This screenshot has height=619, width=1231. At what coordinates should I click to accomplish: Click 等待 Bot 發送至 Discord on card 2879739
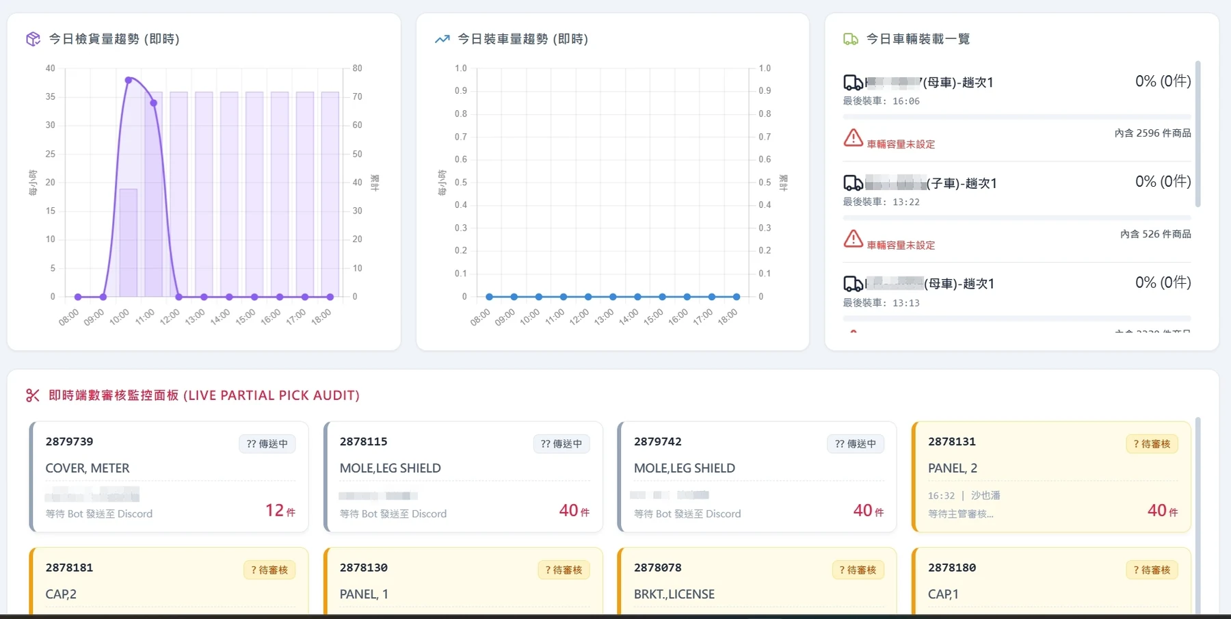tap(99, 514)
